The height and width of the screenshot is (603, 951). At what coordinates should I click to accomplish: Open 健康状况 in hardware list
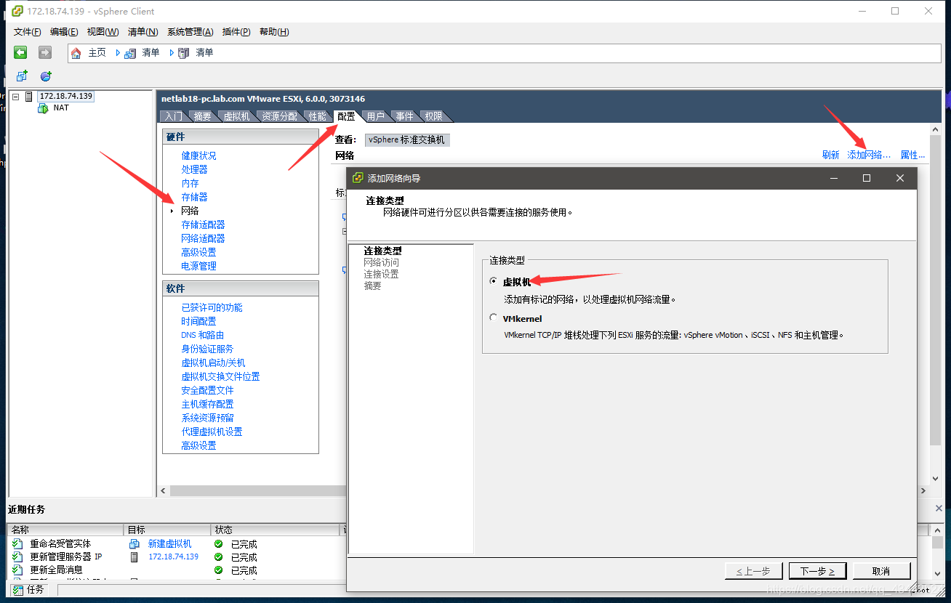pyautogui.click(x=198, y=155)
